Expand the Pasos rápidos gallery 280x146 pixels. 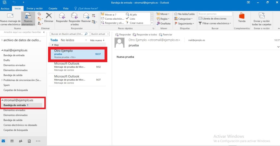click(152, 23)
